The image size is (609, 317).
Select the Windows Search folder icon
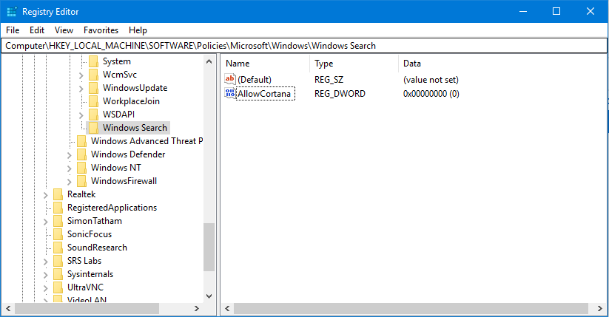click(x=93, y=128)
